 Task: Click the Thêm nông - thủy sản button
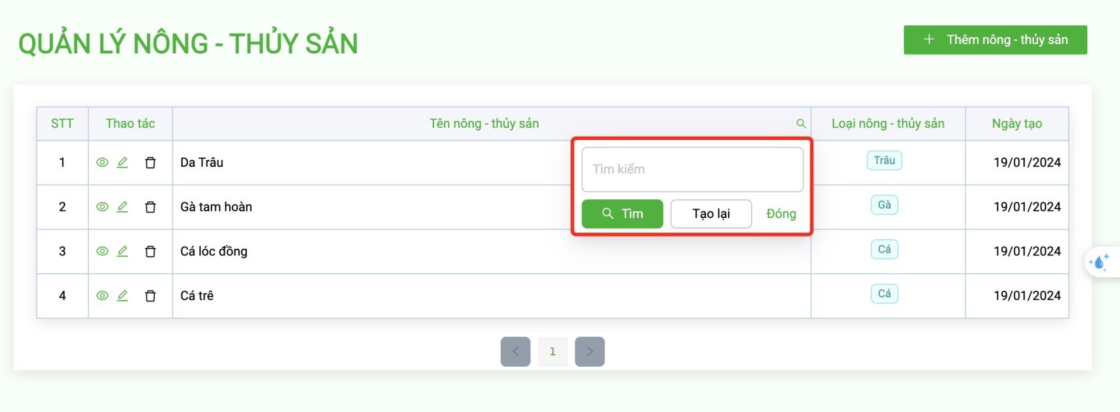pos(995,40)
